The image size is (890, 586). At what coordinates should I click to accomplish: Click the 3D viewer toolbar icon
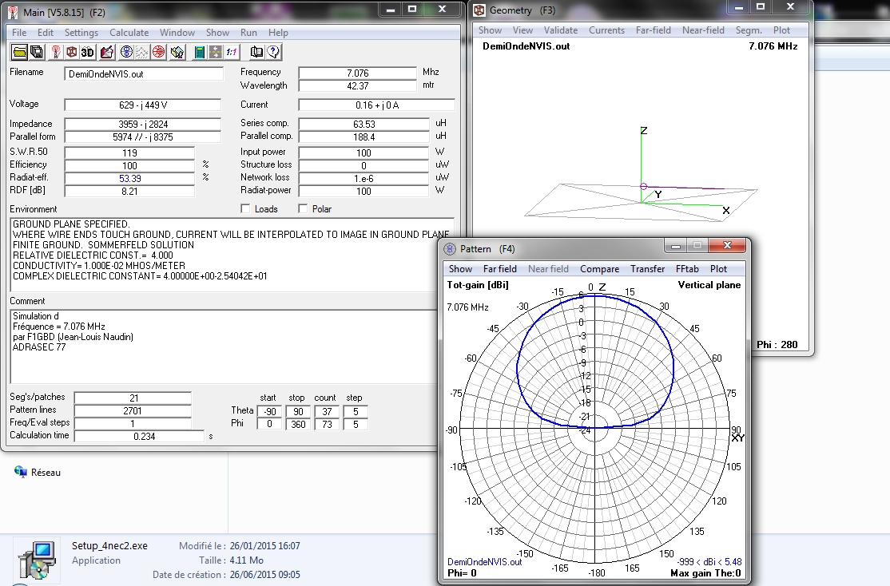coord(87,52)
